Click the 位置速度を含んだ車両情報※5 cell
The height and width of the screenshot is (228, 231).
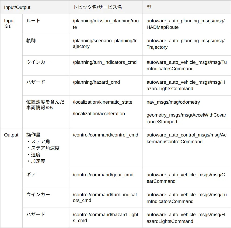tap(46, 112)
